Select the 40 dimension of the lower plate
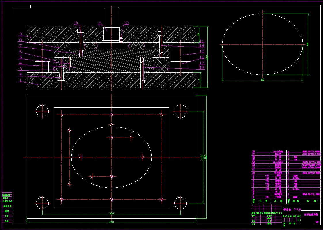 pyautogui.click(x=199, y=80)
